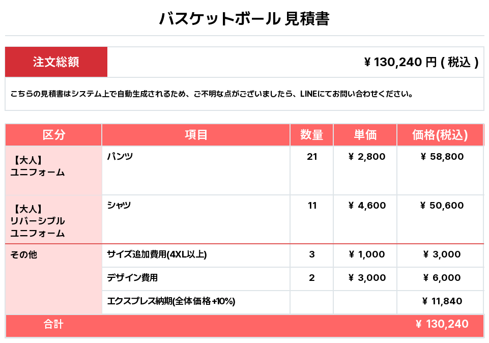The image size is (489, 343).
Task: Click the ¥ 11,840 express fee price
Action: click(x=442, y=301)
